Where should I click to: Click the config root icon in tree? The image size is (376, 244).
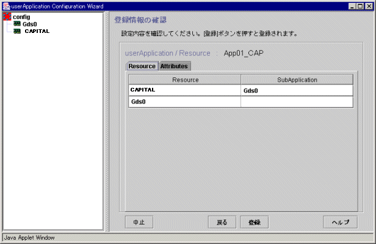click(7, 16)
